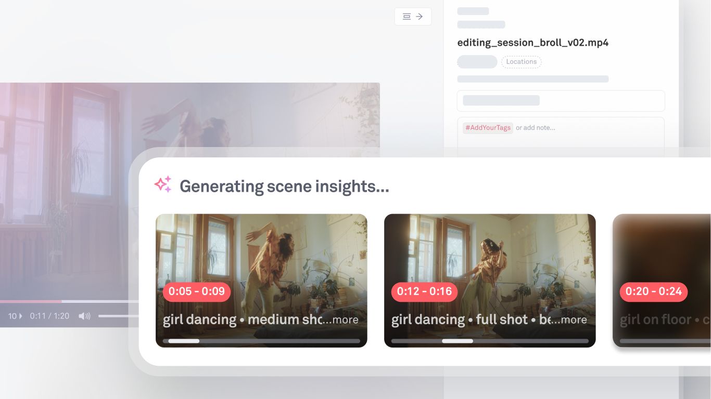Click the #AddYourTags chip
711x399 pixels.
[x=488, y=128]
